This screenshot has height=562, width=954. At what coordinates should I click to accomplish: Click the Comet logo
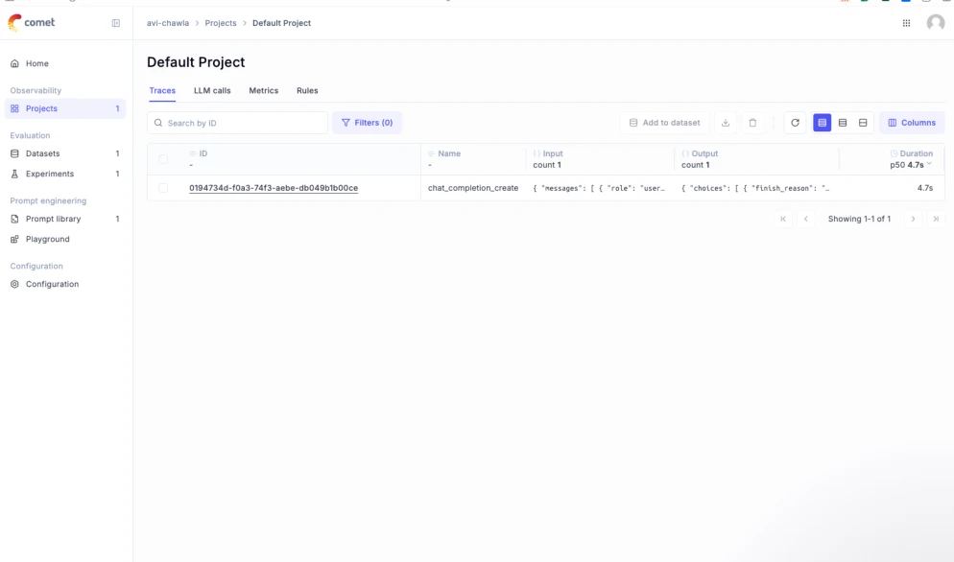pos(31,22)
